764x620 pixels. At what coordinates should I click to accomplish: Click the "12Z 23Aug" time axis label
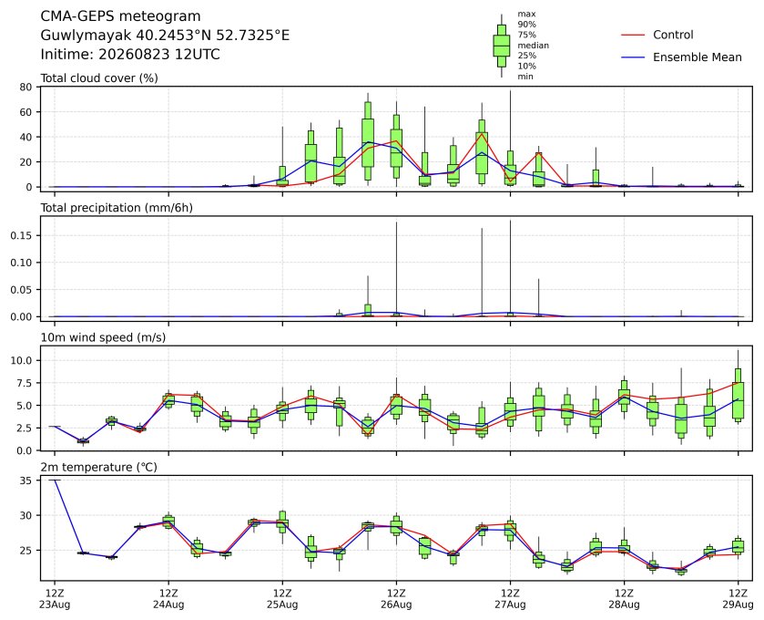[x=55, y=599]
